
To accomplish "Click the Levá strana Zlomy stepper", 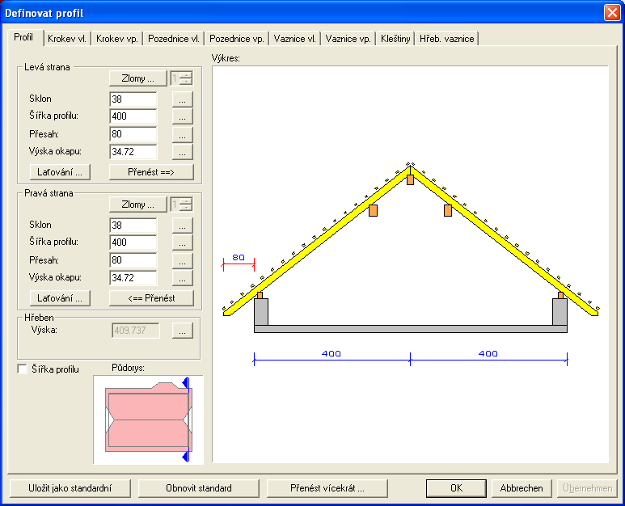I will click(182, 78).
